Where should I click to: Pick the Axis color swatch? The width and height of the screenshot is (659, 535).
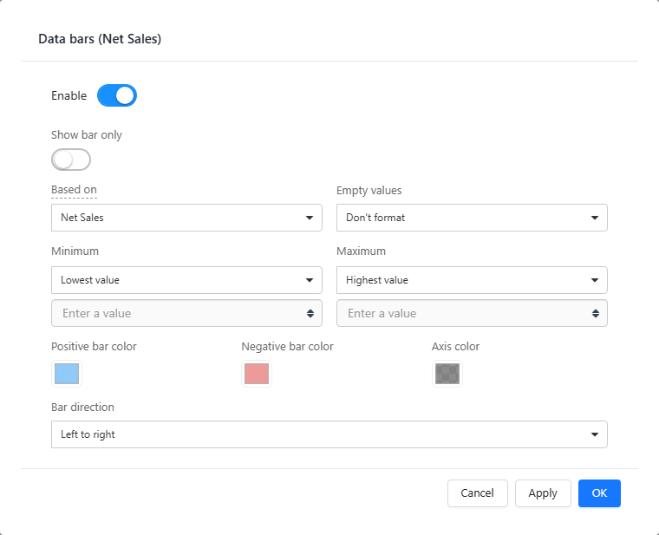pos(447,374)
